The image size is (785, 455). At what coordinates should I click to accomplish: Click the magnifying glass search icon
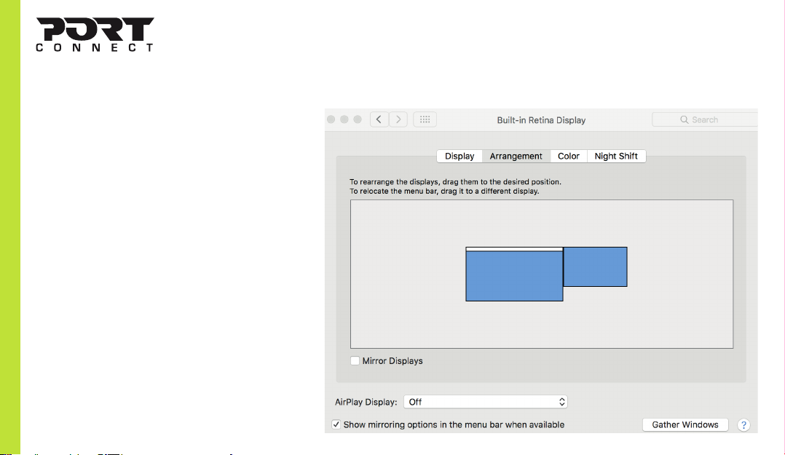click(x=684, y=119)
